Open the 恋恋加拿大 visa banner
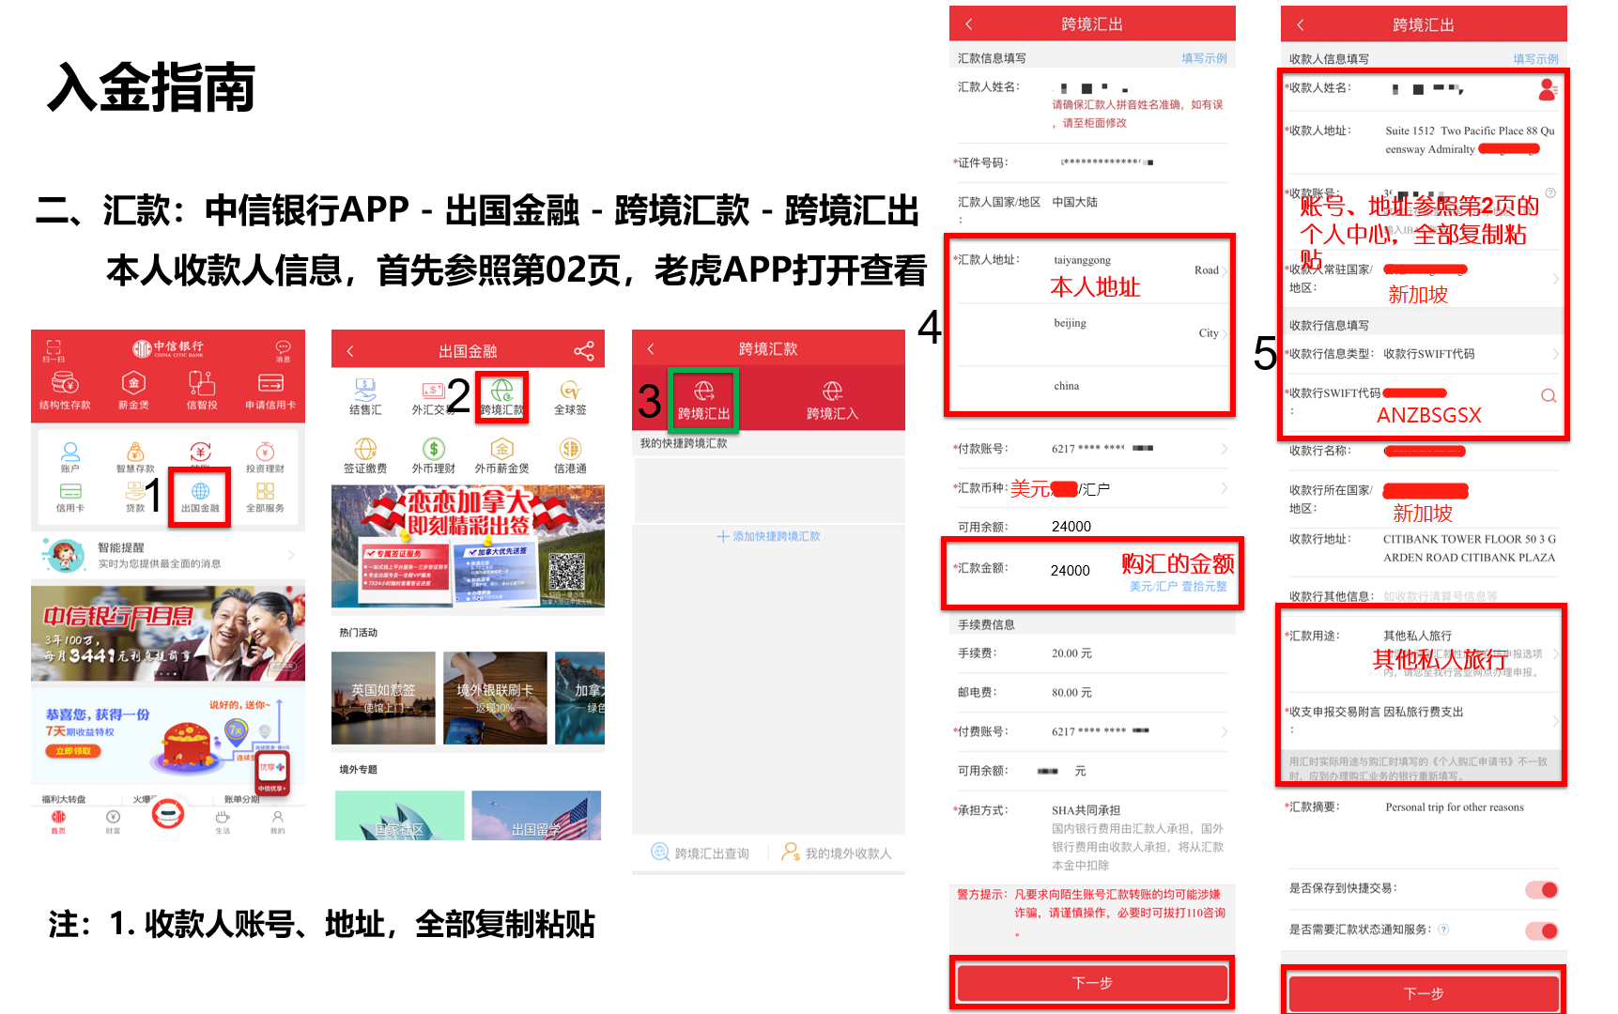Viewport: 1618px width, 1014px height. click(468, 546)
